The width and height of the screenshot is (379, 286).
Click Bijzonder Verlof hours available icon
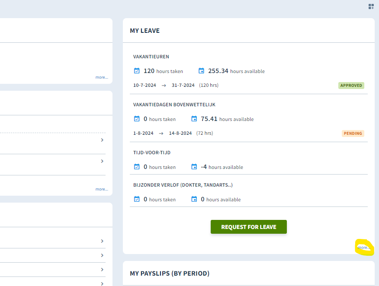pyautogui.click(x=194, y=199)
